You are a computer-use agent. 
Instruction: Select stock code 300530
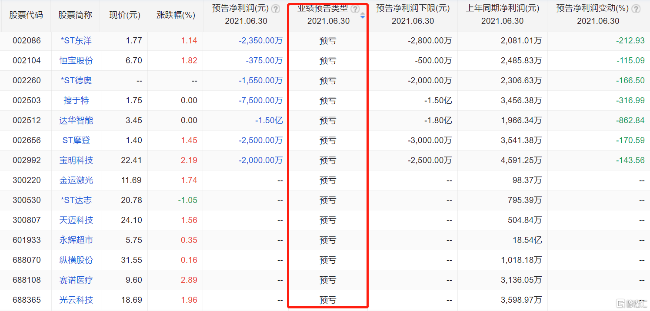(27, 200)
